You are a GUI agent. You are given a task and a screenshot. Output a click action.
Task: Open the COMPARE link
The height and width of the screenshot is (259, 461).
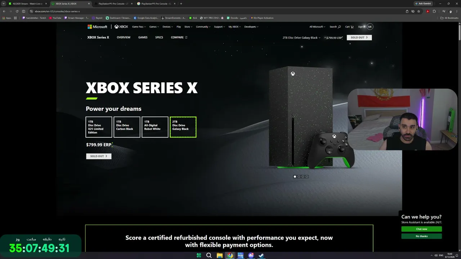click(179, 37)
